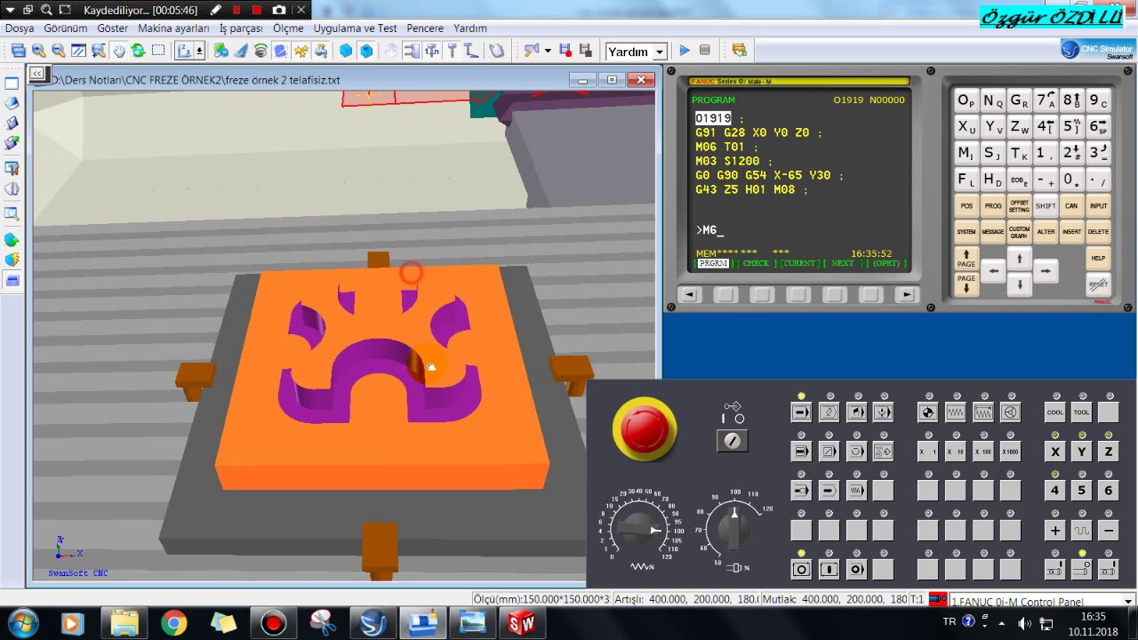Click the RESET key on the FANUC keypad
The image size is (1138, 640).
[1099, 284]
